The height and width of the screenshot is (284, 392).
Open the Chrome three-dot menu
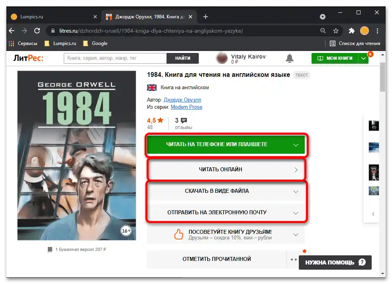pos(378,31)
